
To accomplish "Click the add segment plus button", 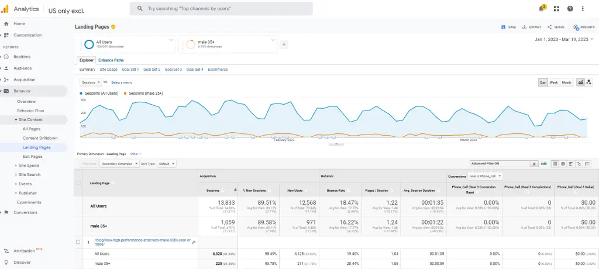I will pos(284,44).
